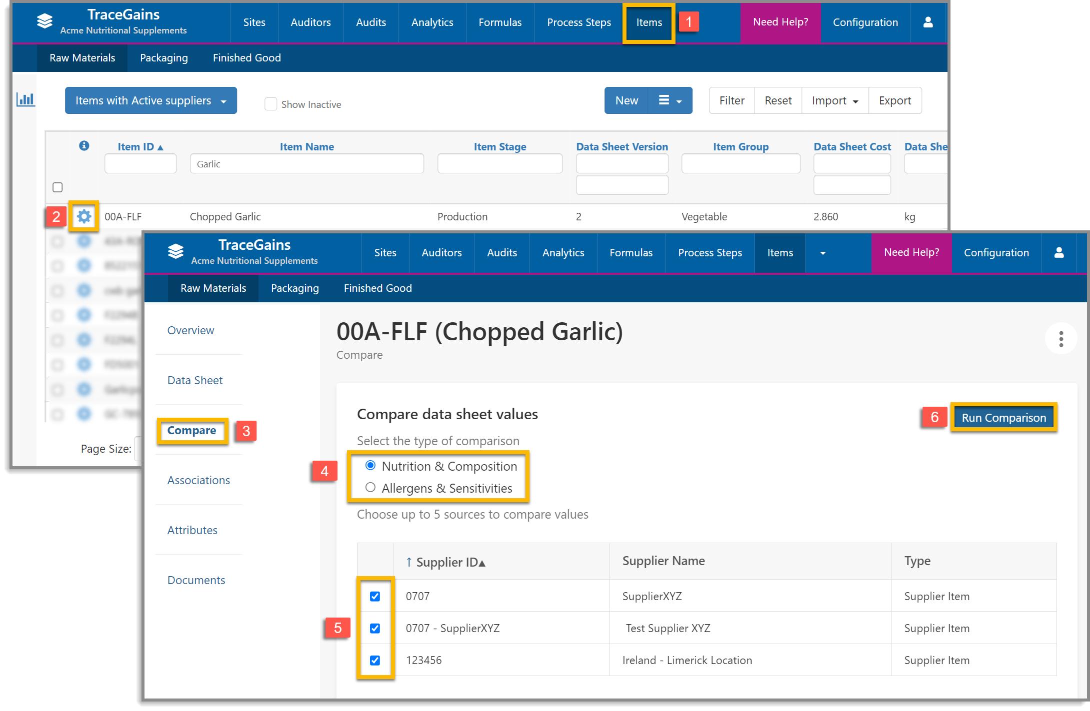Click the TraceGains logo in the back window
This screenshot has height=711, width=1090.
coord(44,21)
